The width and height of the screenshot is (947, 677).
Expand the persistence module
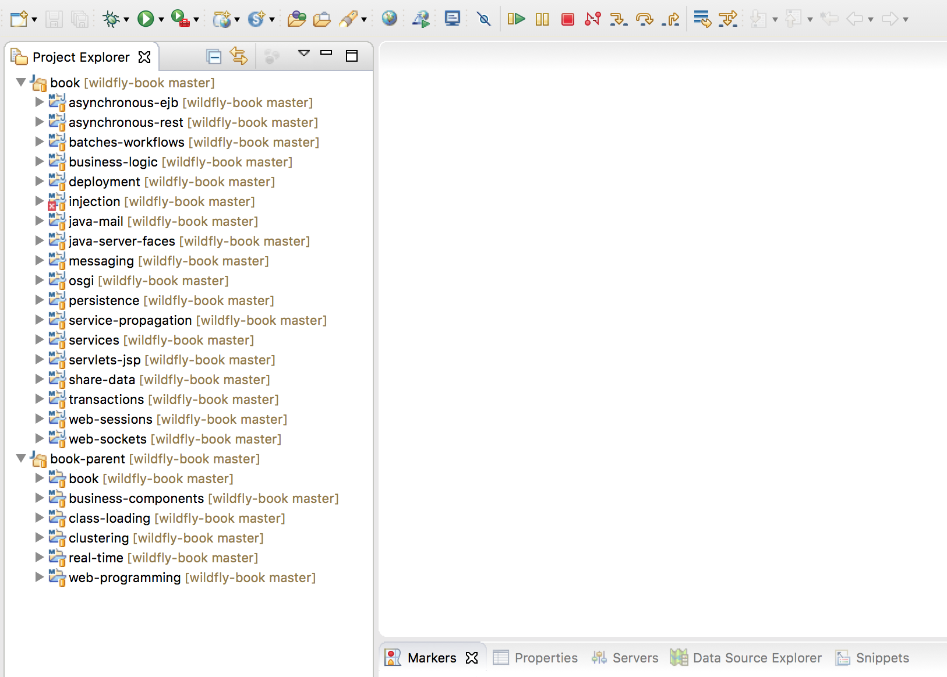point(40,300)
